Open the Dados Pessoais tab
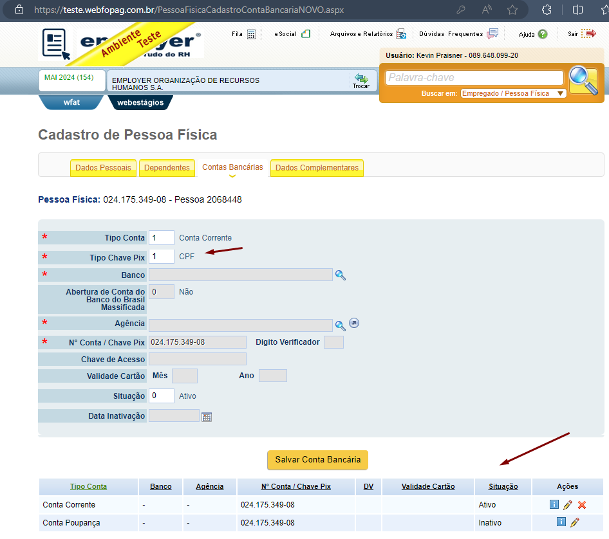The image size is (609, 539). 103,168
